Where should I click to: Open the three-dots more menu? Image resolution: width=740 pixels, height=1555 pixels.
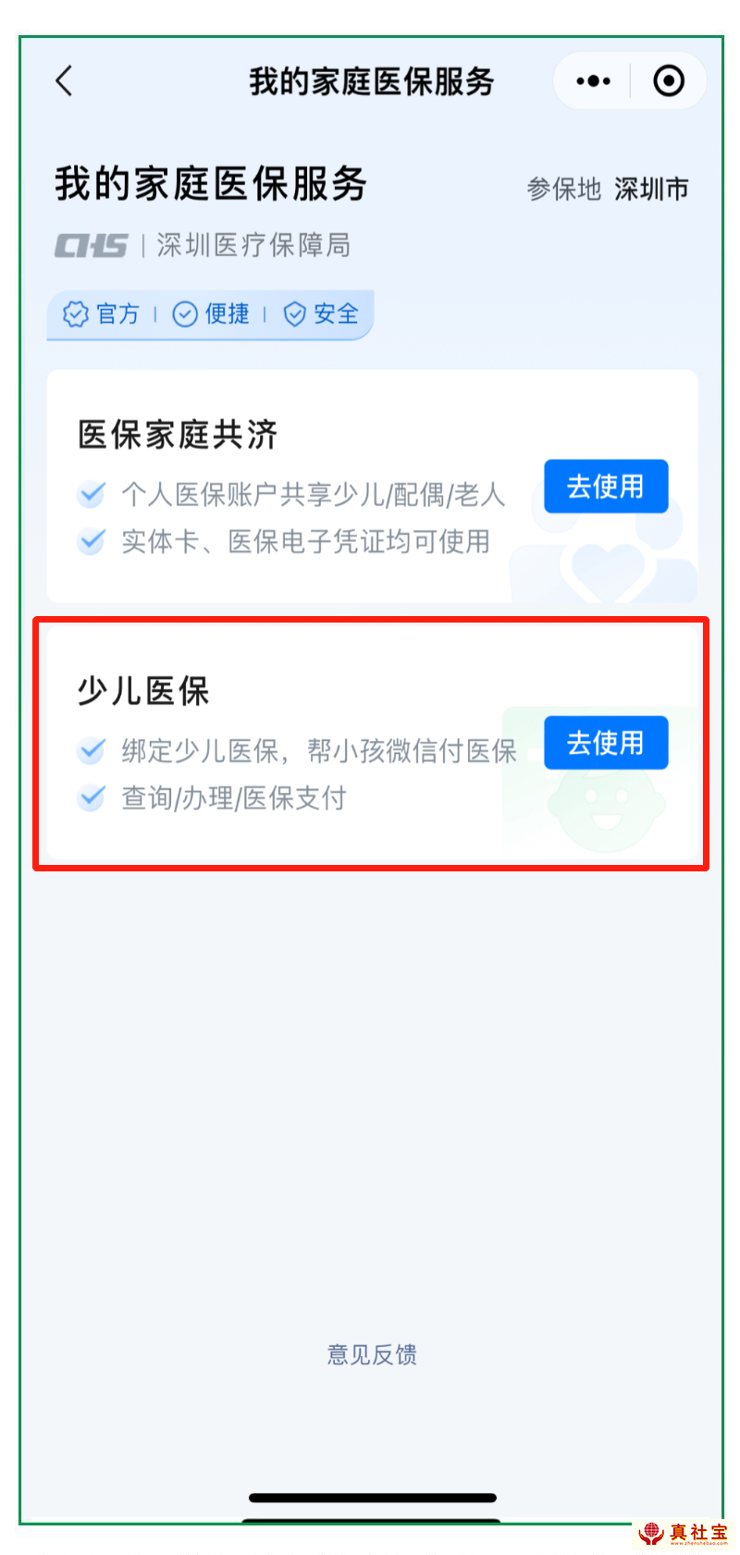[593, 81]
